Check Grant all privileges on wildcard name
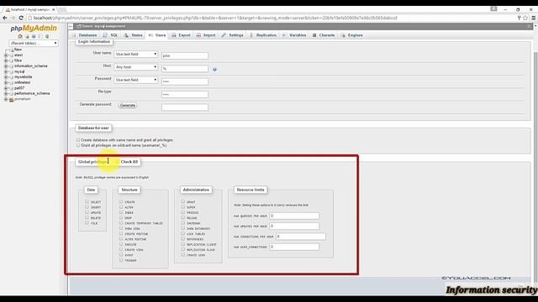538x302 pixels. [78, 145]
